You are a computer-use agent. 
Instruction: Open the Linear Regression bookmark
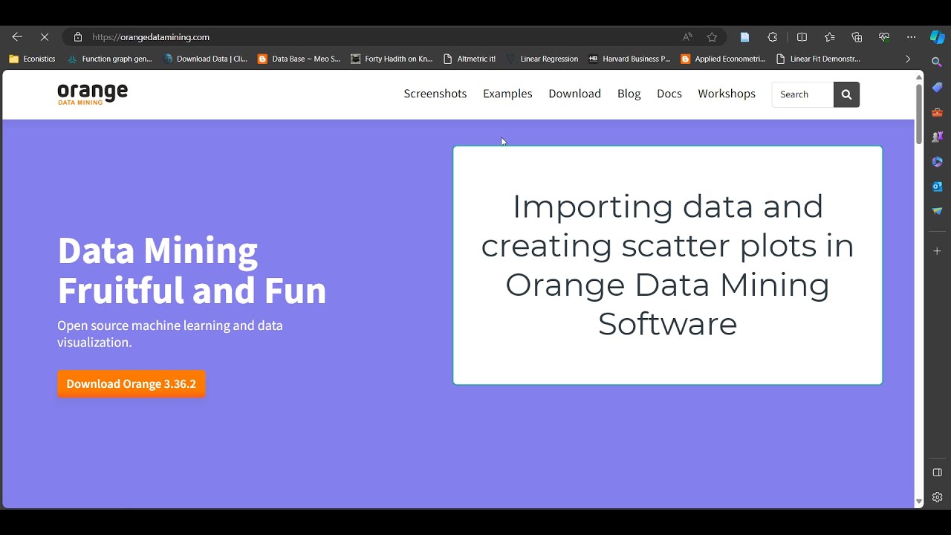point(542,59)
